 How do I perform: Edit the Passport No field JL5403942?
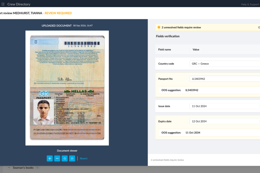pyautogui.click(x=225, y=79)
